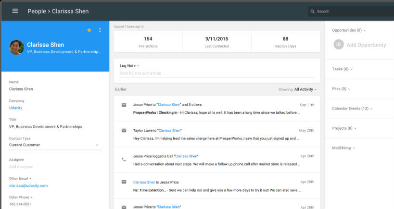The image size is (394, 209).
Task: Click the sync refresh icon next to Synced
Action: click(142, 27)
